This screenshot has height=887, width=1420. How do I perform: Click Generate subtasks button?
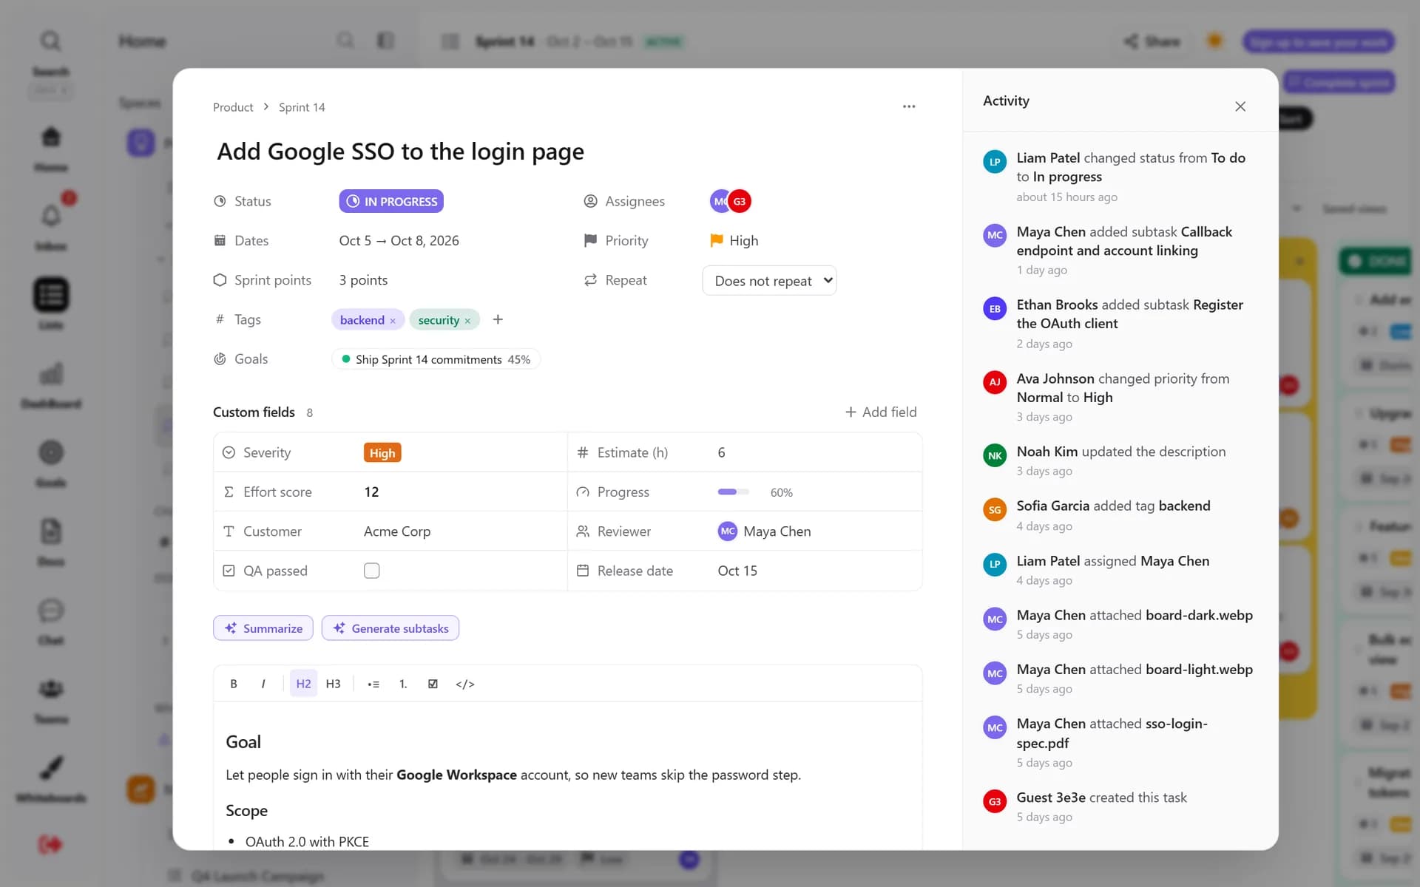pyautogui.click(x=390, y=628)
